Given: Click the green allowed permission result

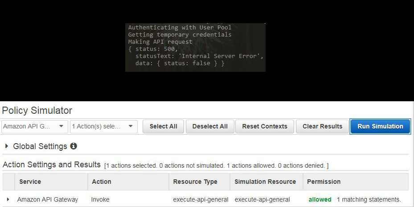Looking at the screenshot, I should click(320, 199).
